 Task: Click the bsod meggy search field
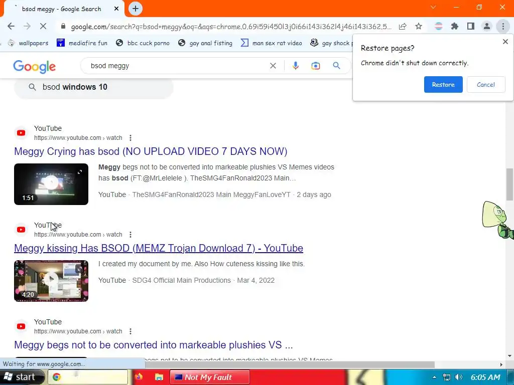pos(177,66)
